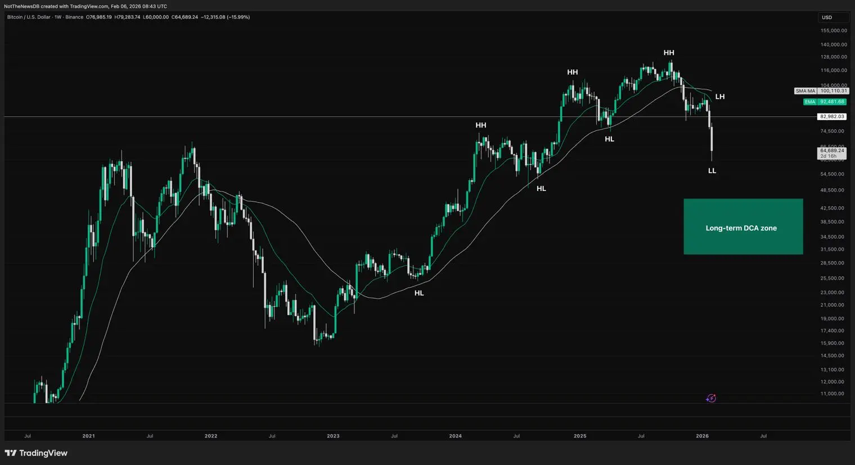Click 48,500.00 on the price axis
The height and width of the screenshot is (465, 855).
point(832,190)
